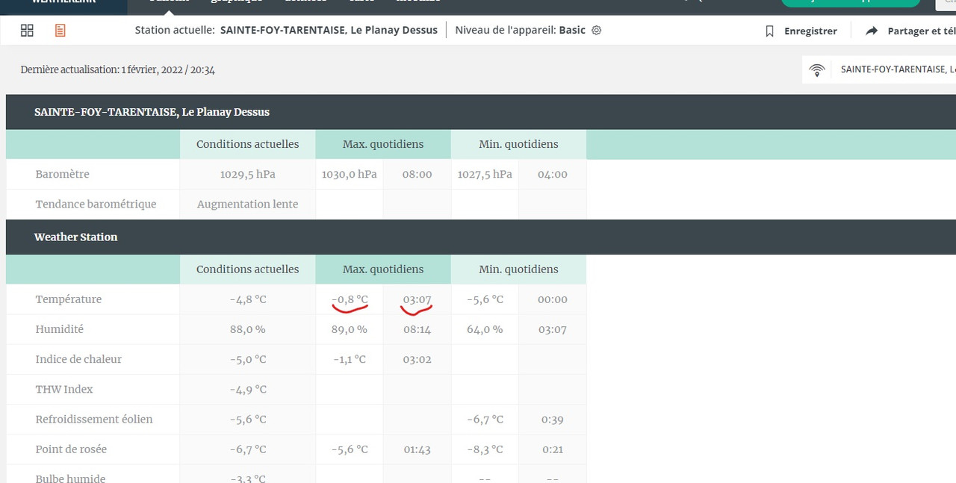The image size is (956, 483).
Task: Click the barometer max time 08:00
Action: point(418,174)
